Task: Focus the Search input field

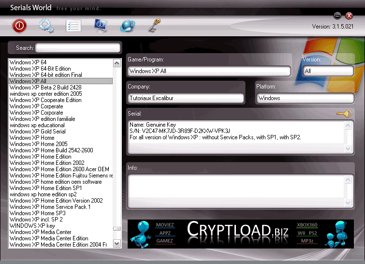Action: (77, 48)
